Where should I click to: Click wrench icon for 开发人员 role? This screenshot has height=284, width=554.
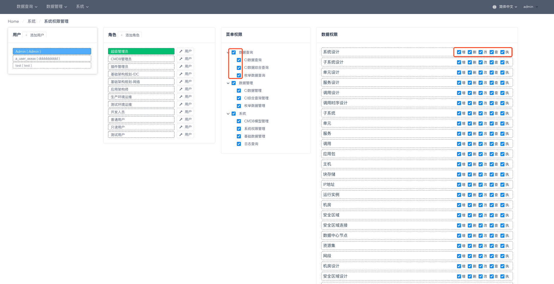coord(181,112)
